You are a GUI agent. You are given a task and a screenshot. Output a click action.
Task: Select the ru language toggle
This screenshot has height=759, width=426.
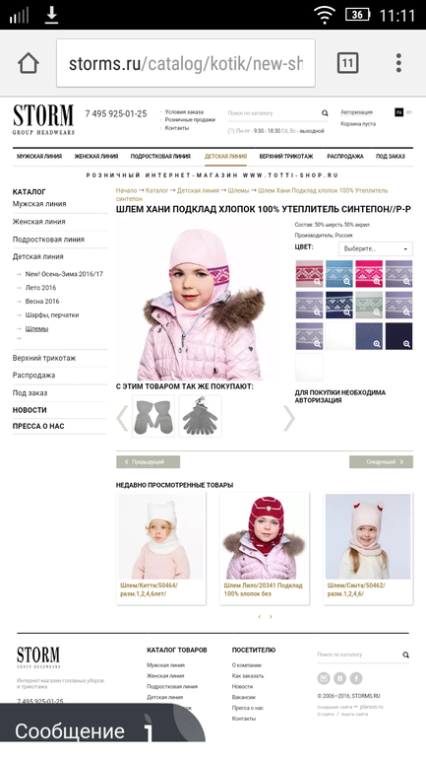pyautogui.click(x=398, y=112)
